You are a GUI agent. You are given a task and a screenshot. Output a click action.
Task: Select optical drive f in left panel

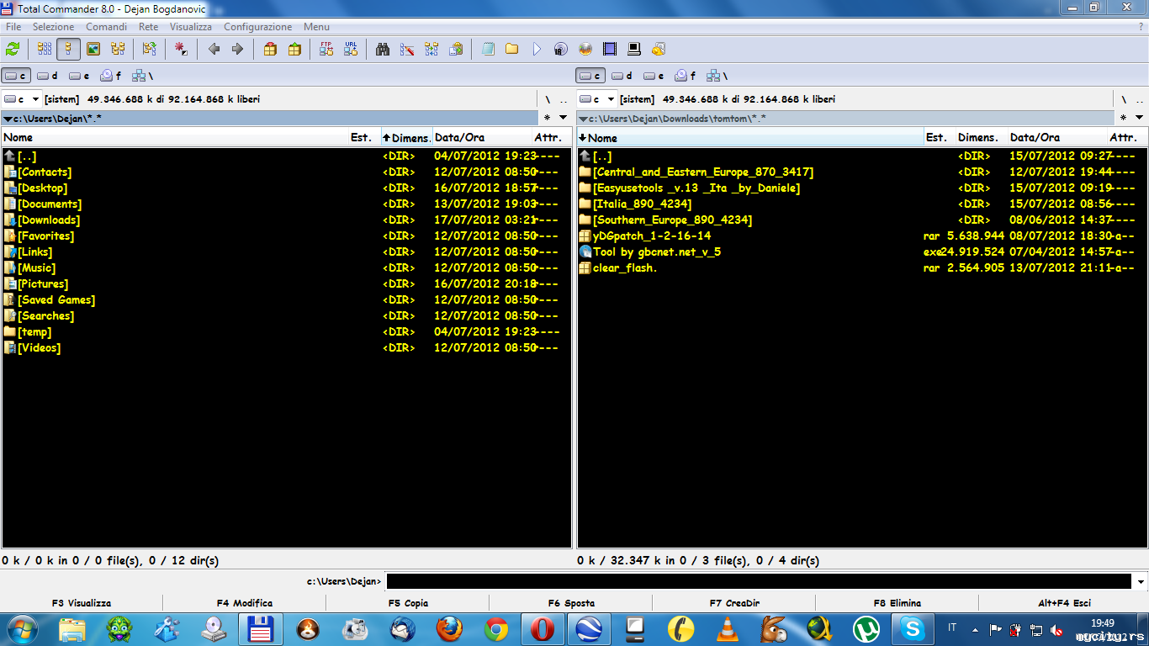coord(112,76)
